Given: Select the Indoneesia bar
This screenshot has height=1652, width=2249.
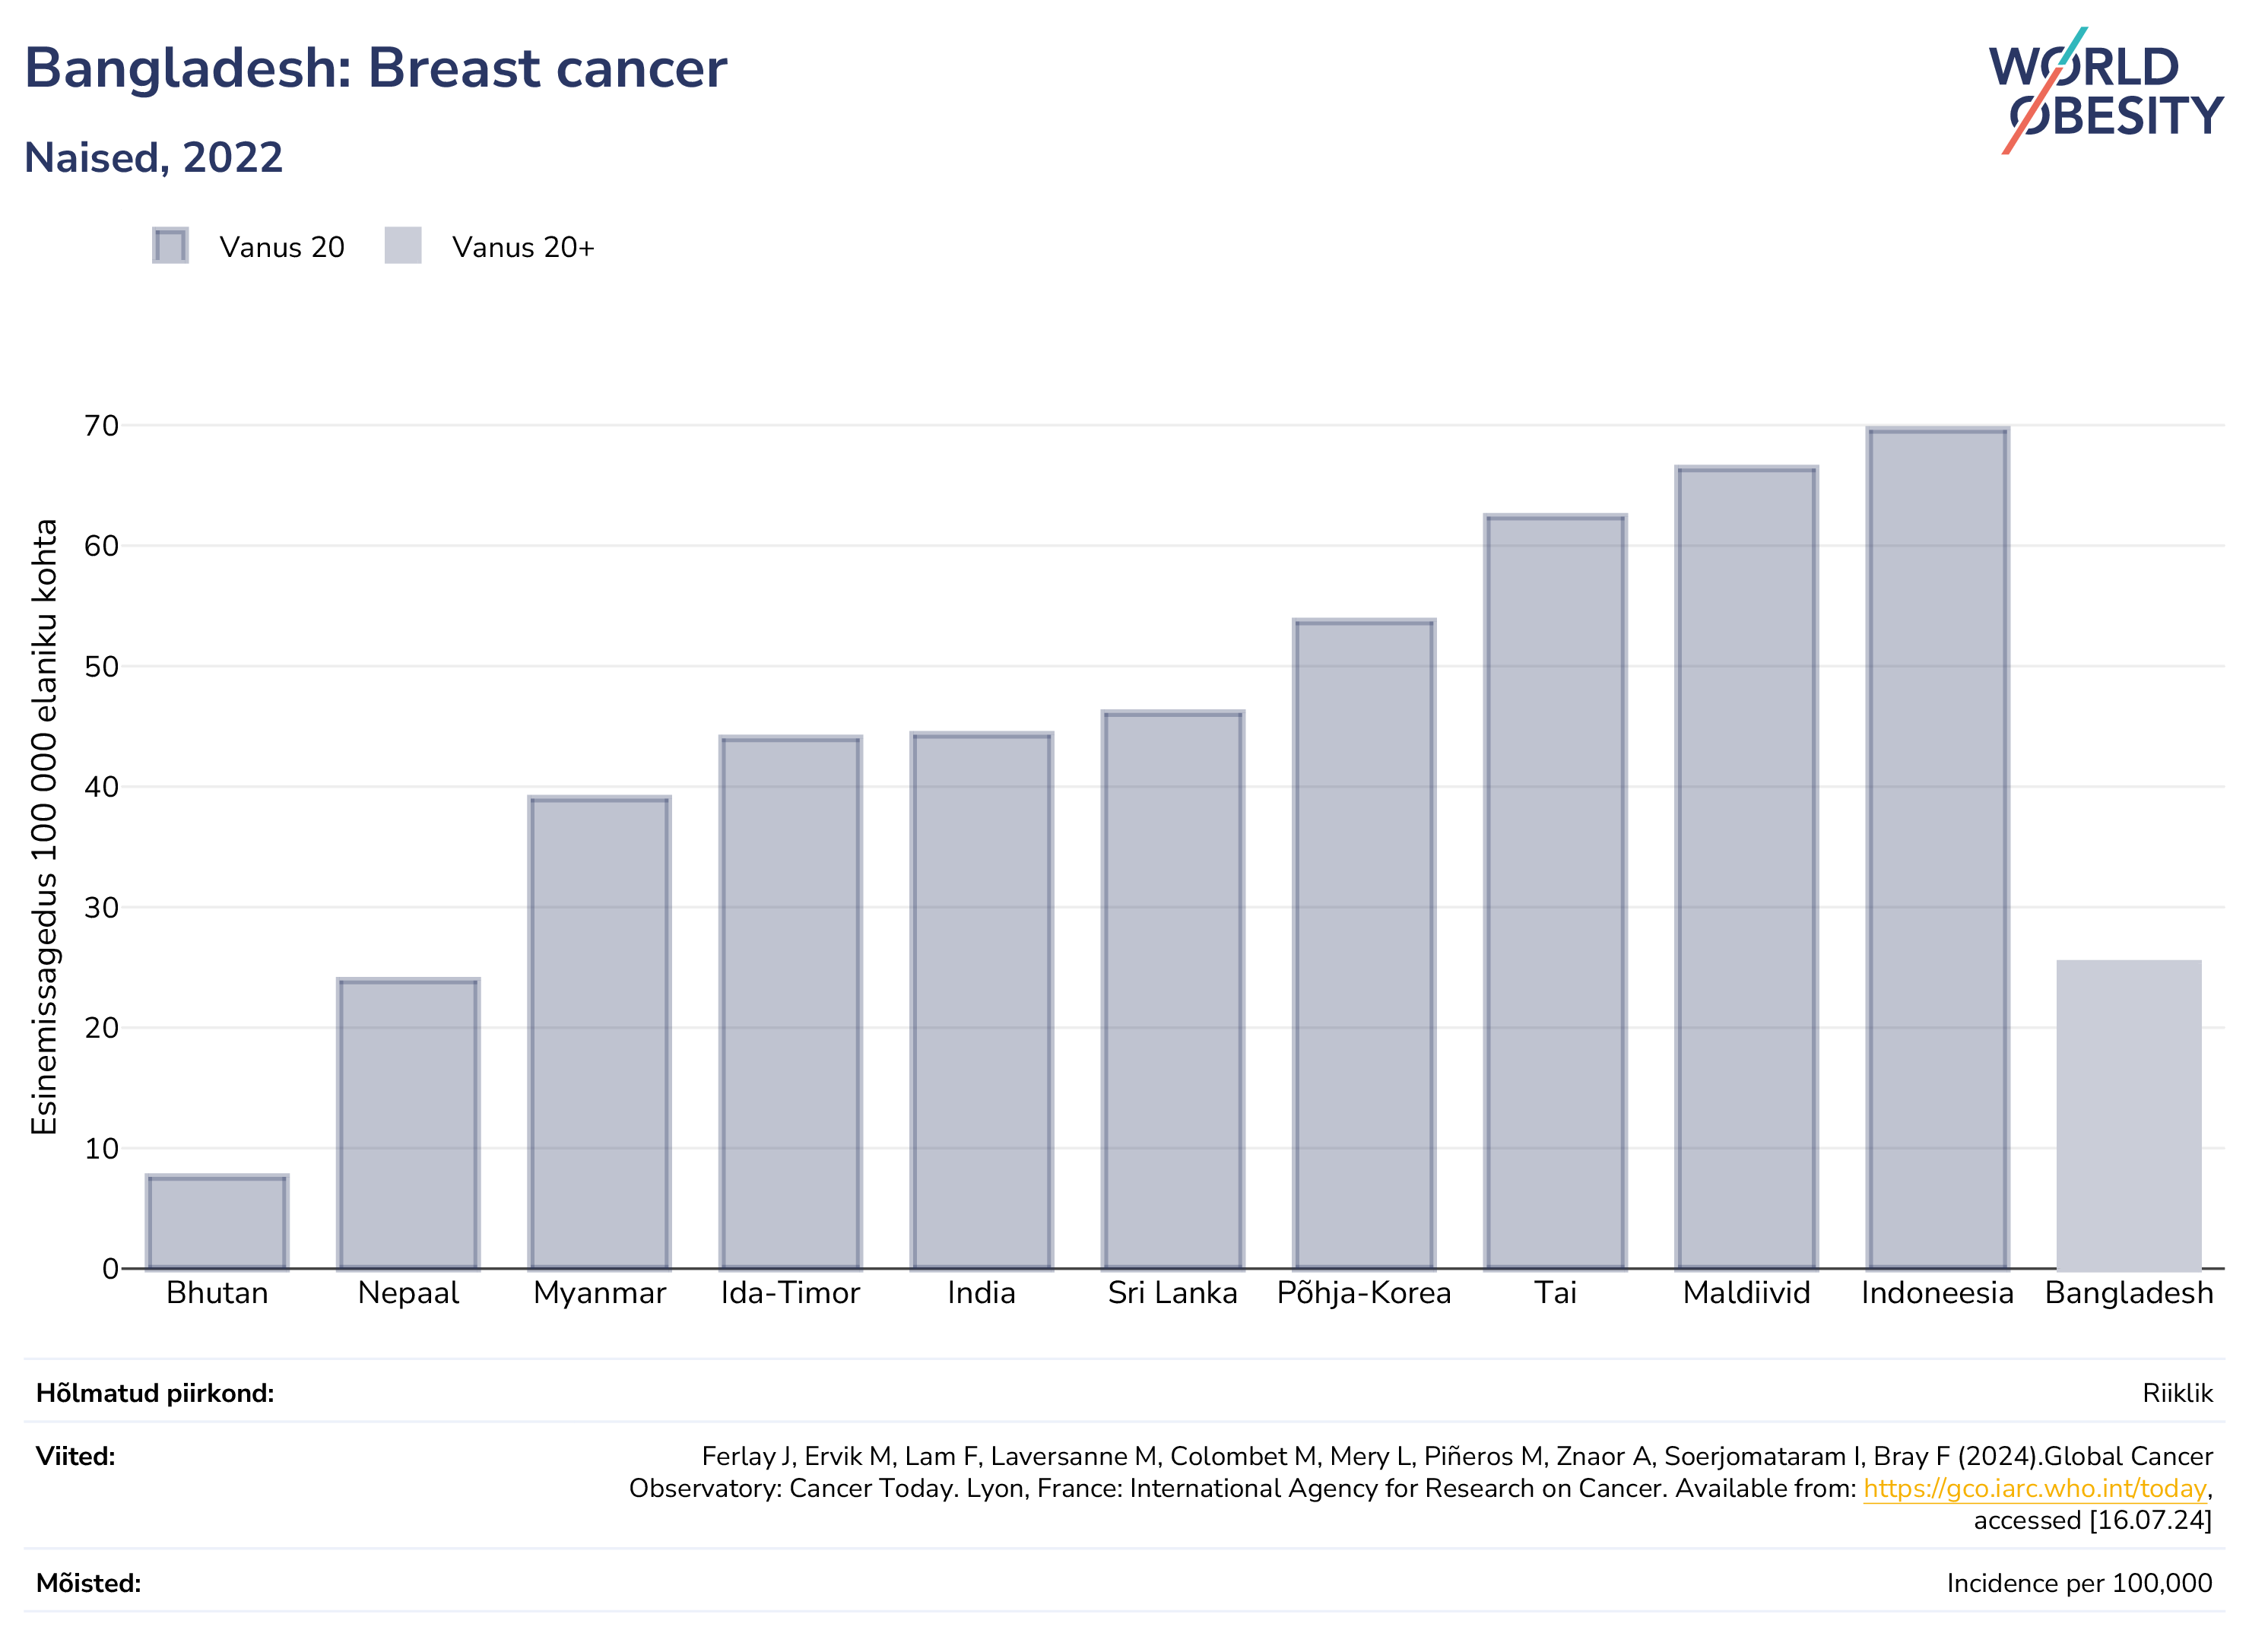Looking at the screenshot, I should coord(1938,849).
